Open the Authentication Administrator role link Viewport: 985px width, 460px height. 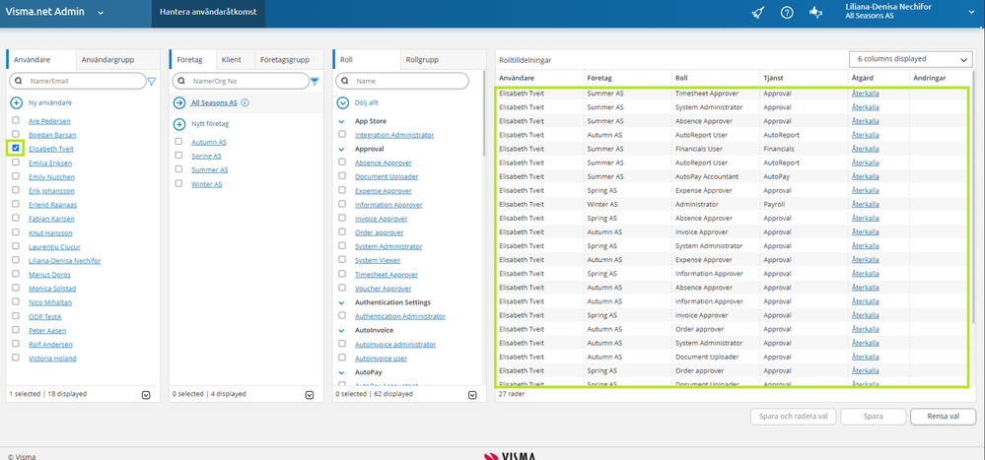point(400,316)
